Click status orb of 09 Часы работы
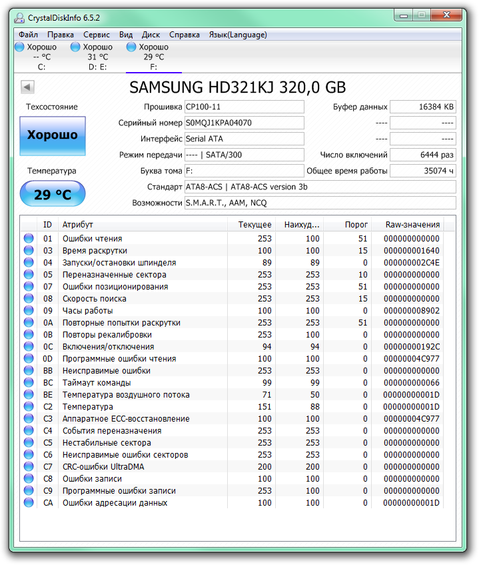This screenshot has width=479, height=565. (29, 310)
